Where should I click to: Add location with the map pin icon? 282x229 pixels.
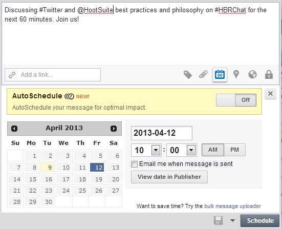[x=236, y=74]
